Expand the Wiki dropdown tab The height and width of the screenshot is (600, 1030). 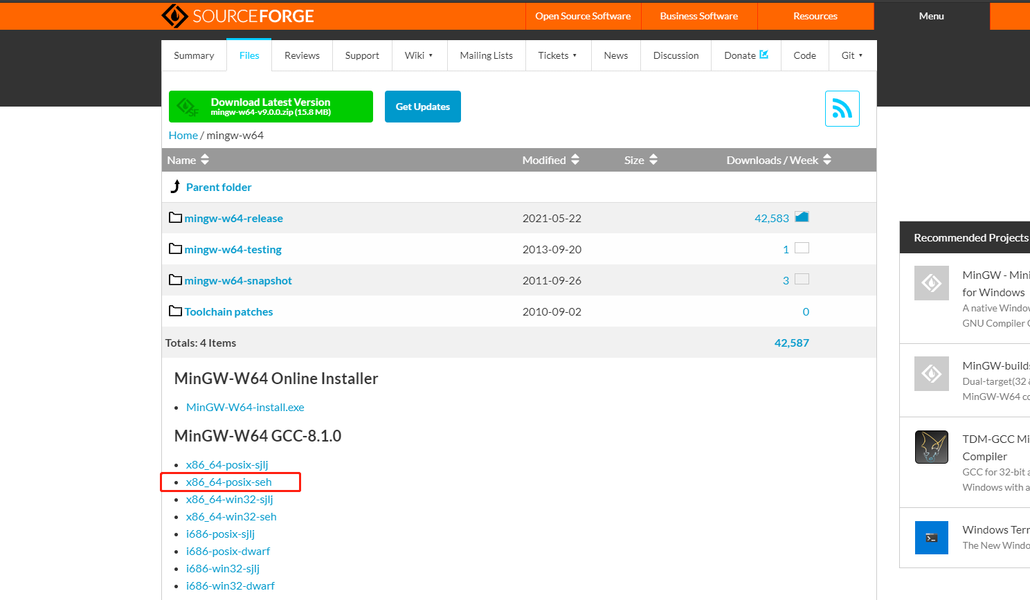(x=419, y=55)
